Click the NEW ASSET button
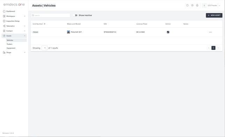Viewport: 225px width, 137px height. pos(214,15)
